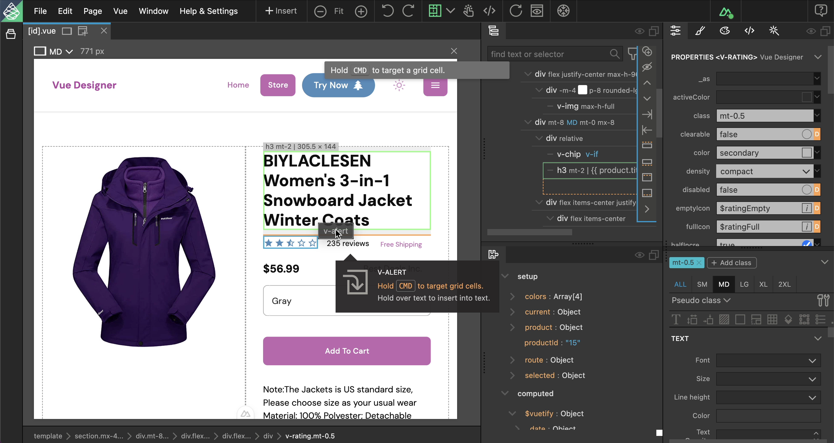Click the zoom in plus icon
Viewport: 834px width, 443px height.
click(x=361, y=11)
